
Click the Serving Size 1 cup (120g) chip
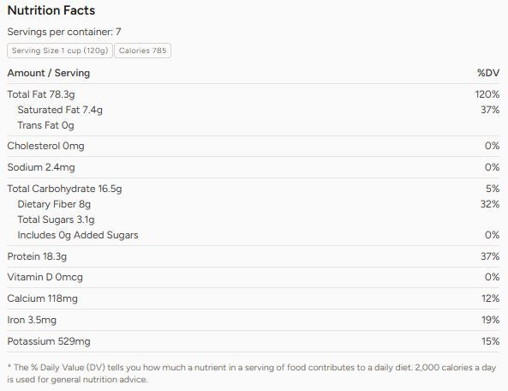(60, 51)
